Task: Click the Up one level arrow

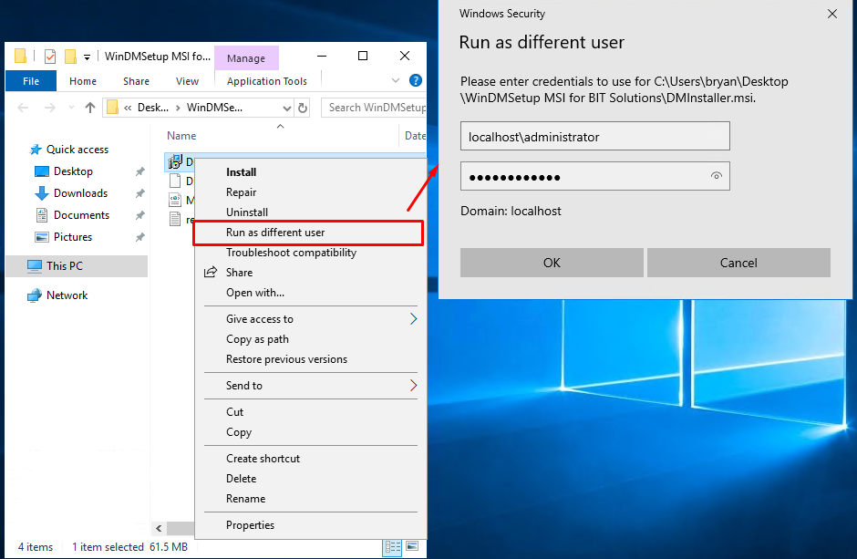Action: tap(90, 108)
